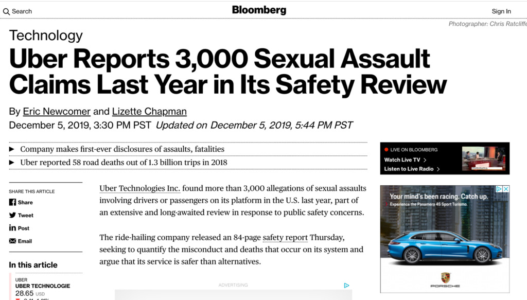Click the Bloomberg masthead logo
The image size is (527, 300).
tap(259, 10)
